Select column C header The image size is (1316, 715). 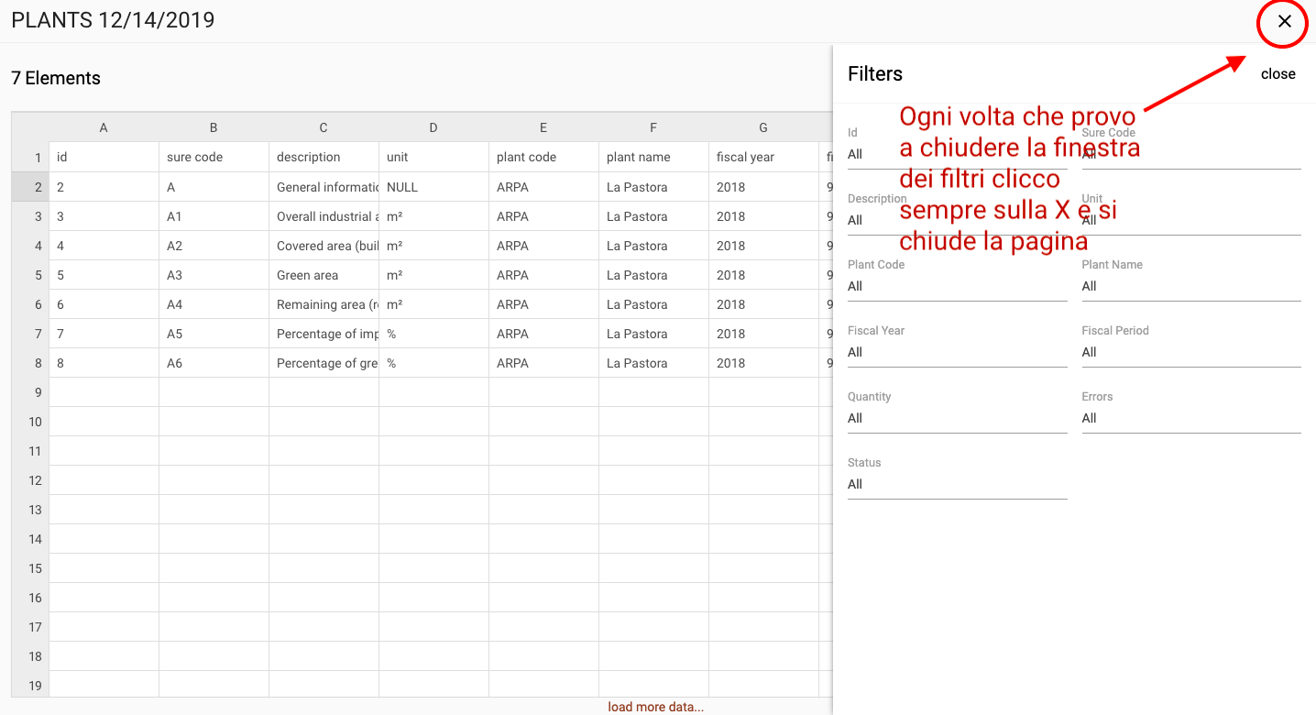point(324,127)
